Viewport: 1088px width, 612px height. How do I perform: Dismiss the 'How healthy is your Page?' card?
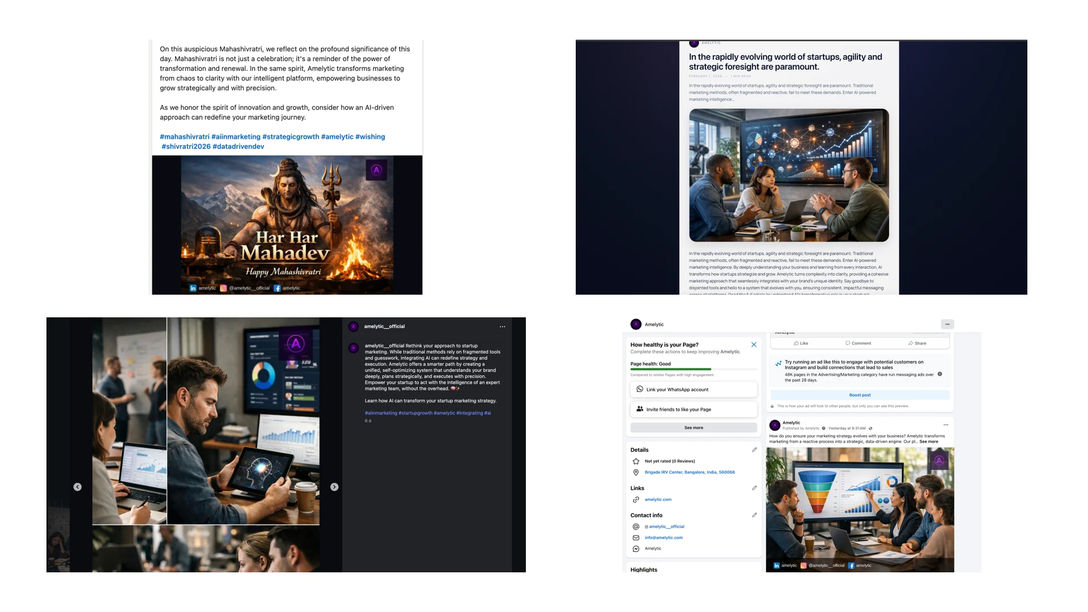[754, 345]
